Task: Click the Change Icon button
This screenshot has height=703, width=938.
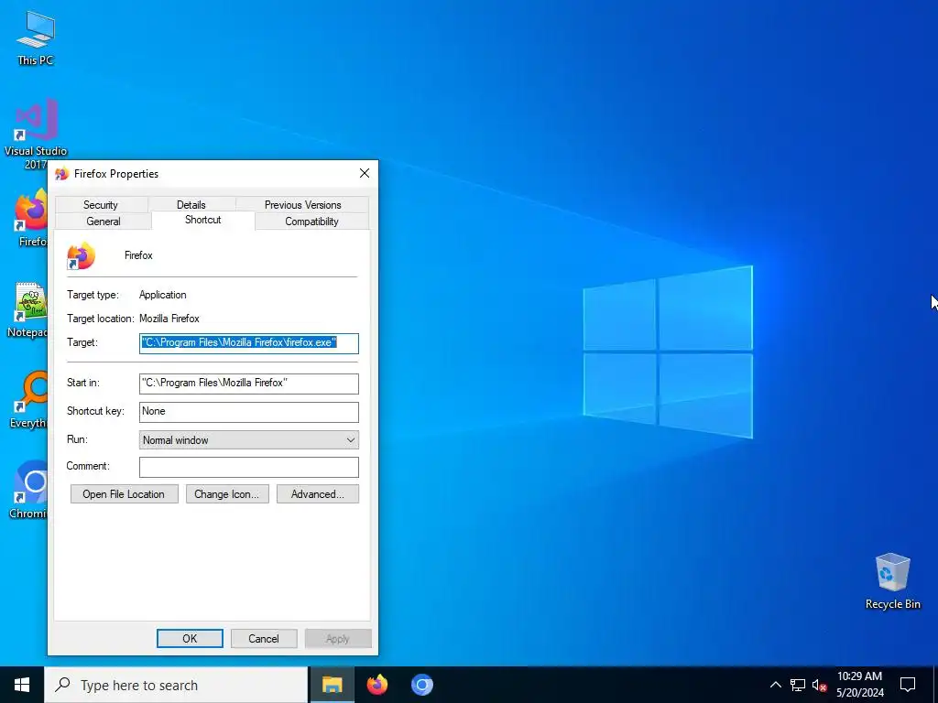Action: (x=227, y=494)
